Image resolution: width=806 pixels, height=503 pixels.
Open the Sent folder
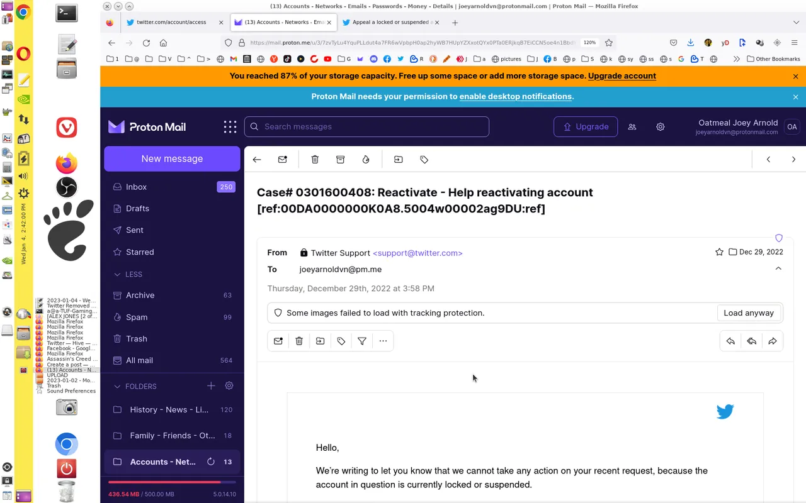point(172,230)
